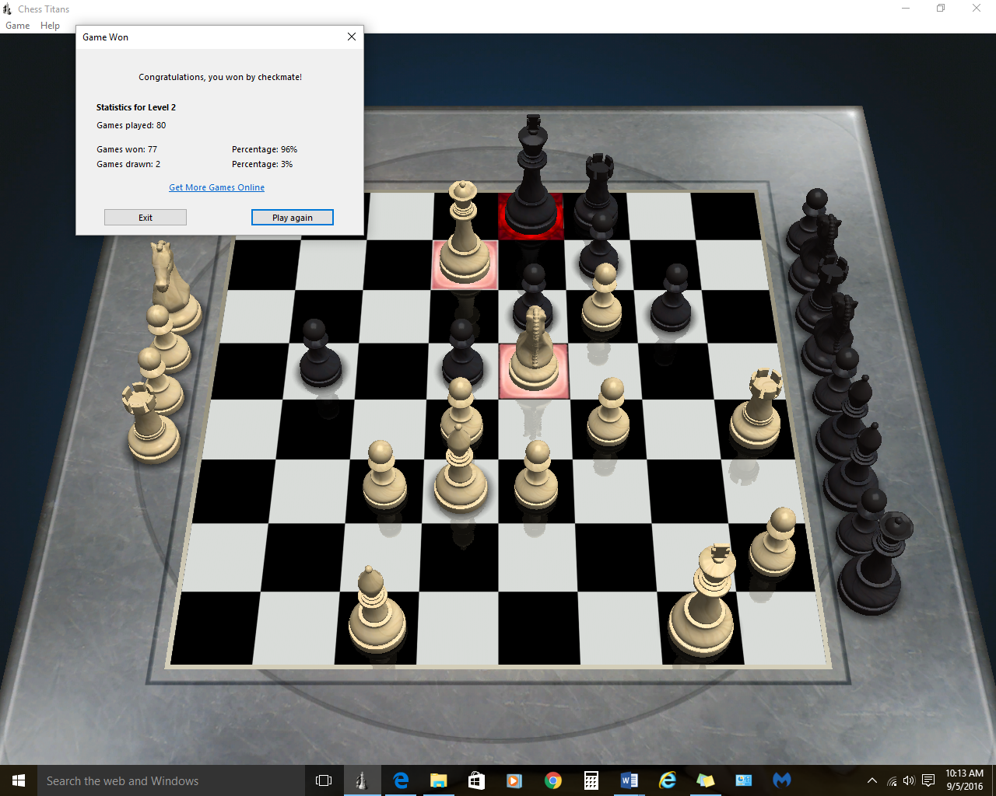Open the media player taskbar icon
The height and width of the screenshot is (796, 996).
[x=514, y=780]
